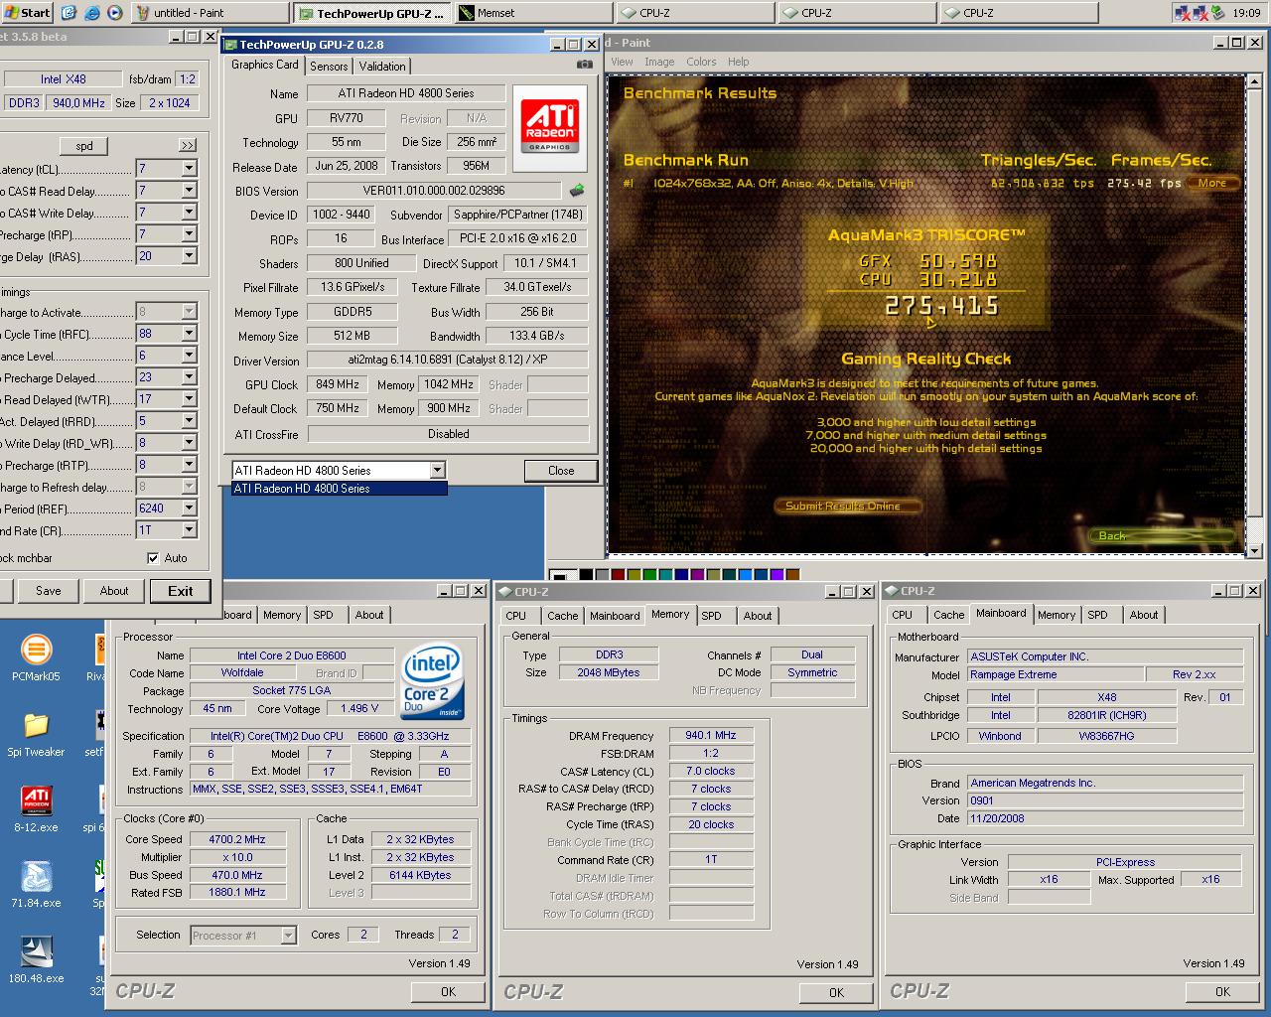Open the CAS Latency (tCL) dropdown in Memset
1271x1017 pixels.
point(189,169)
